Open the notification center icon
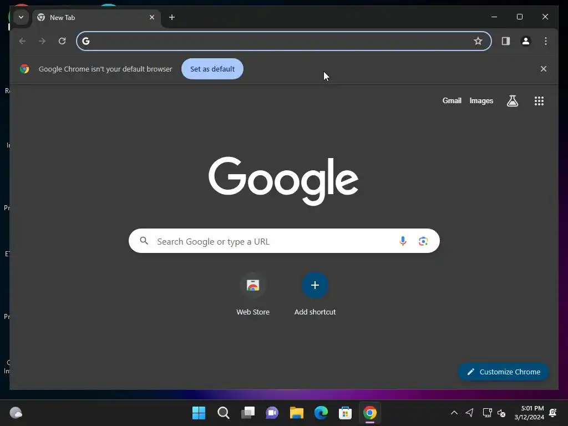 tap(553, 413)
